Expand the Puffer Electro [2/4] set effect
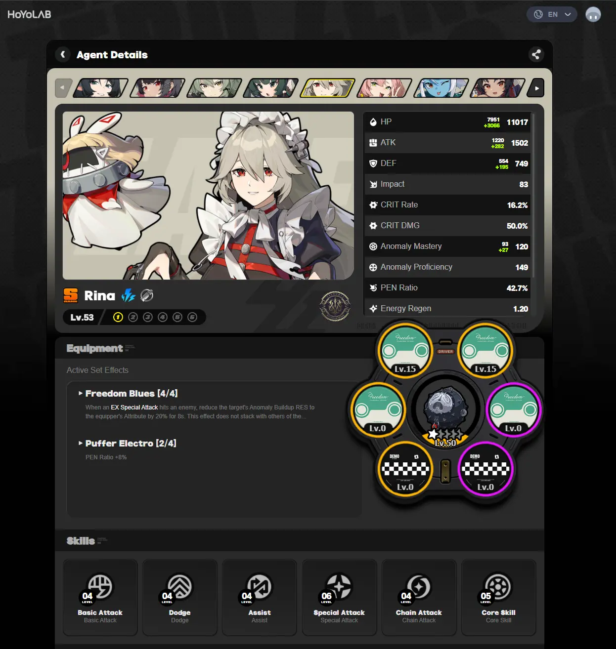The width and height of the screenshot is (616, 649). (127, 444)
